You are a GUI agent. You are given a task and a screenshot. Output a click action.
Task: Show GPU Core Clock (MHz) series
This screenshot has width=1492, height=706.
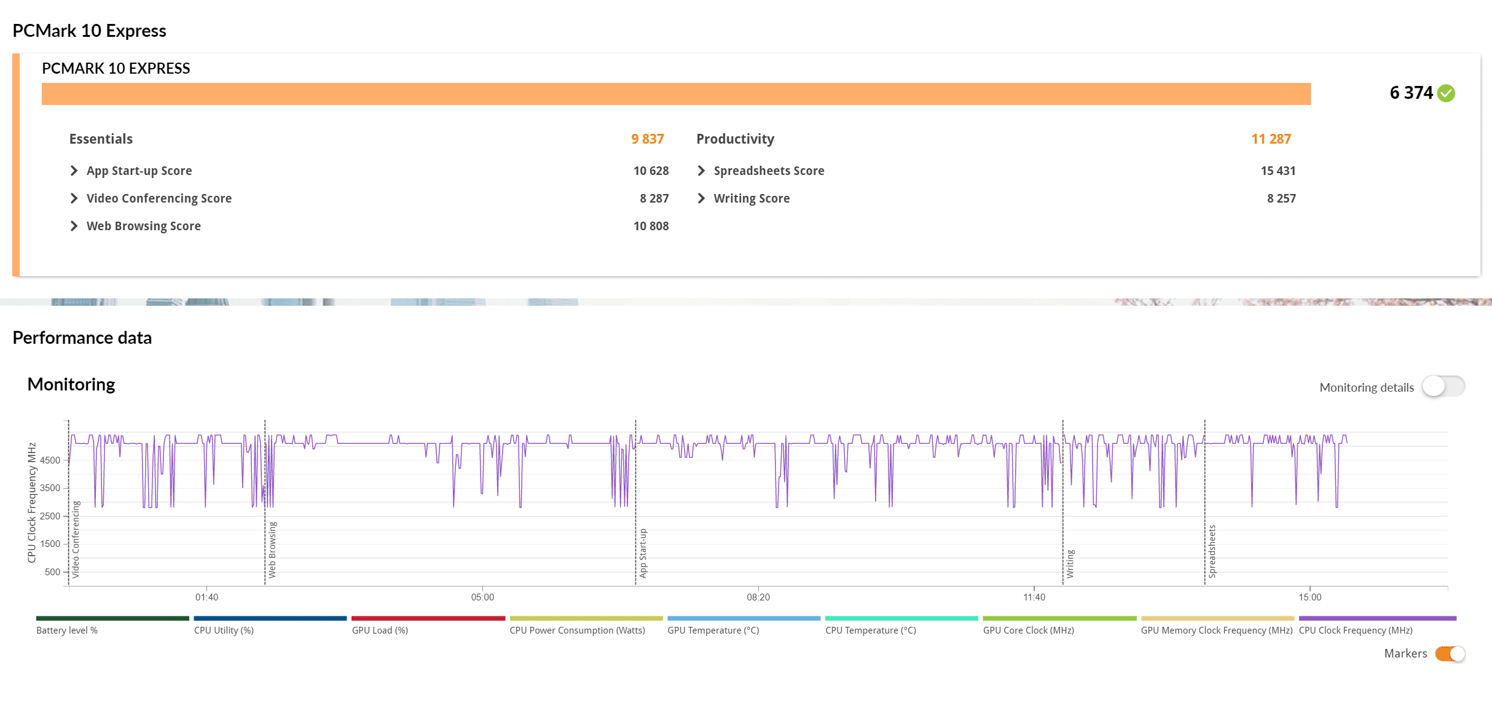(1059, 625)
